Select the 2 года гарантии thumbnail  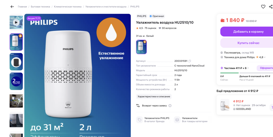(16, 81)
